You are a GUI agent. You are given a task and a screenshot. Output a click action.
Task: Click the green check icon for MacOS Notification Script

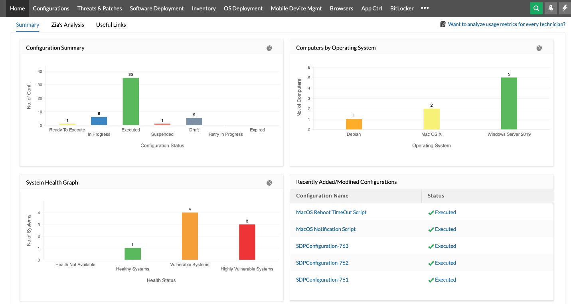tap(431, 230)
